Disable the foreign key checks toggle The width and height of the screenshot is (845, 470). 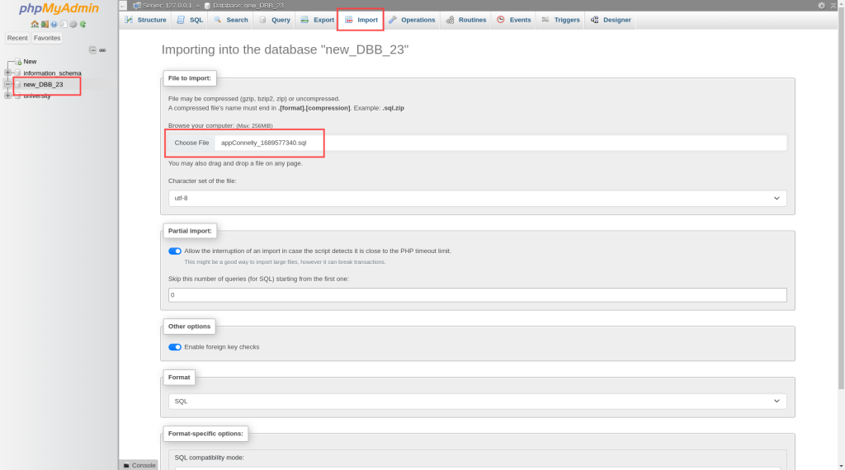[175, 347]
